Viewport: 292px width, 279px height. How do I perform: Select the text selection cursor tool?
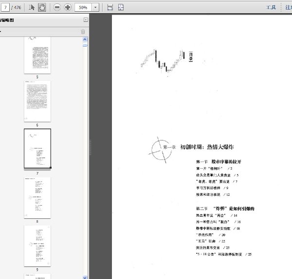(32, 7)
